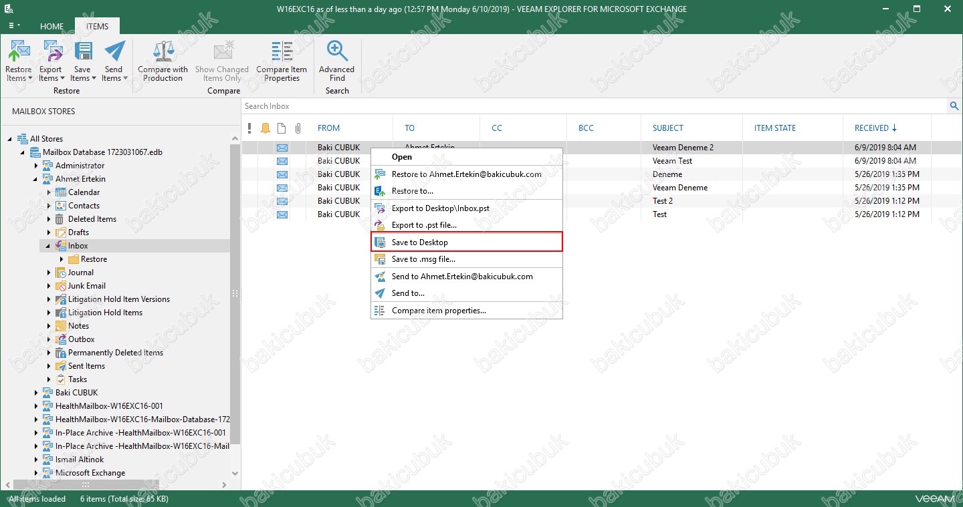Click the All Stores icon
The image size is (963, 507).
[x=23, y=139]
